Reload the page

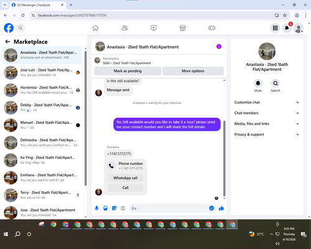(23, 16)
